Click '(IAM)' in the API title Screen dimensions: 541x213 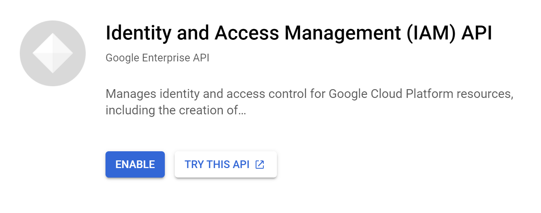click(425, 33)
